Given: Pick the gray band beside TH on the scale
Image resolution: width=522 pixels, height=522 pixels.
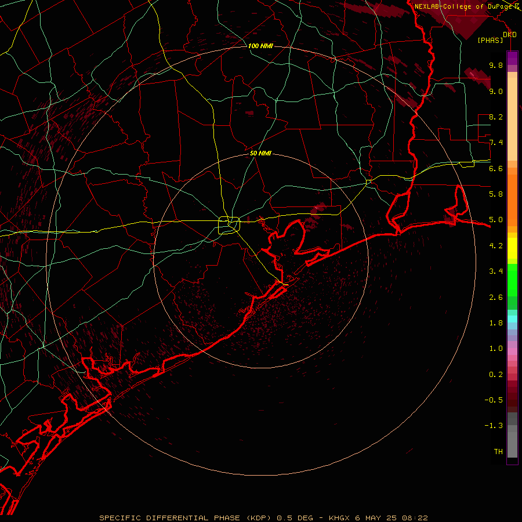Looking at the screenshot, I should point(512,445).
